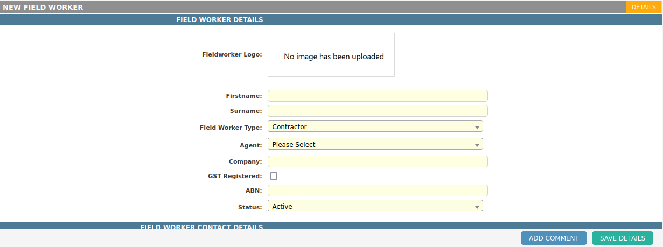Click the caret icon on Status
The width and height of the screenshot is (663, 247).
coord(477,207)
